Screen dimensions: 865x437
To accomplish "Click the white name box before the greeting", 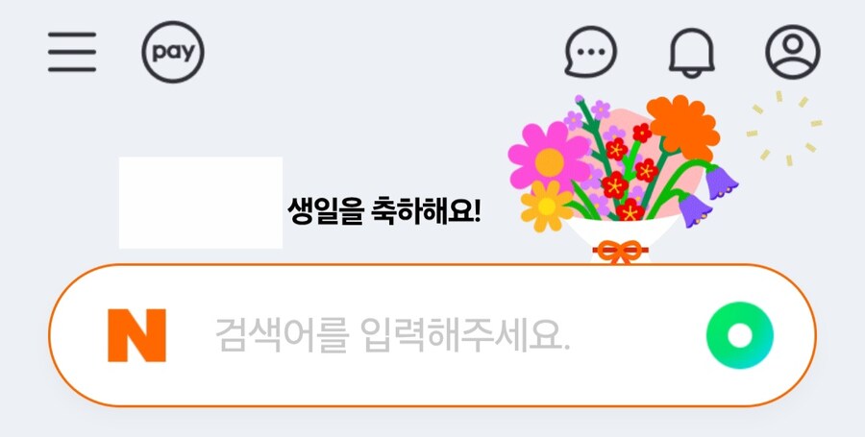I will click(x=201, y=203).
